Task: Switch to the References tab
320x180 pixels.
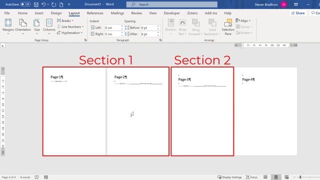Action: (x=95, y=13)
